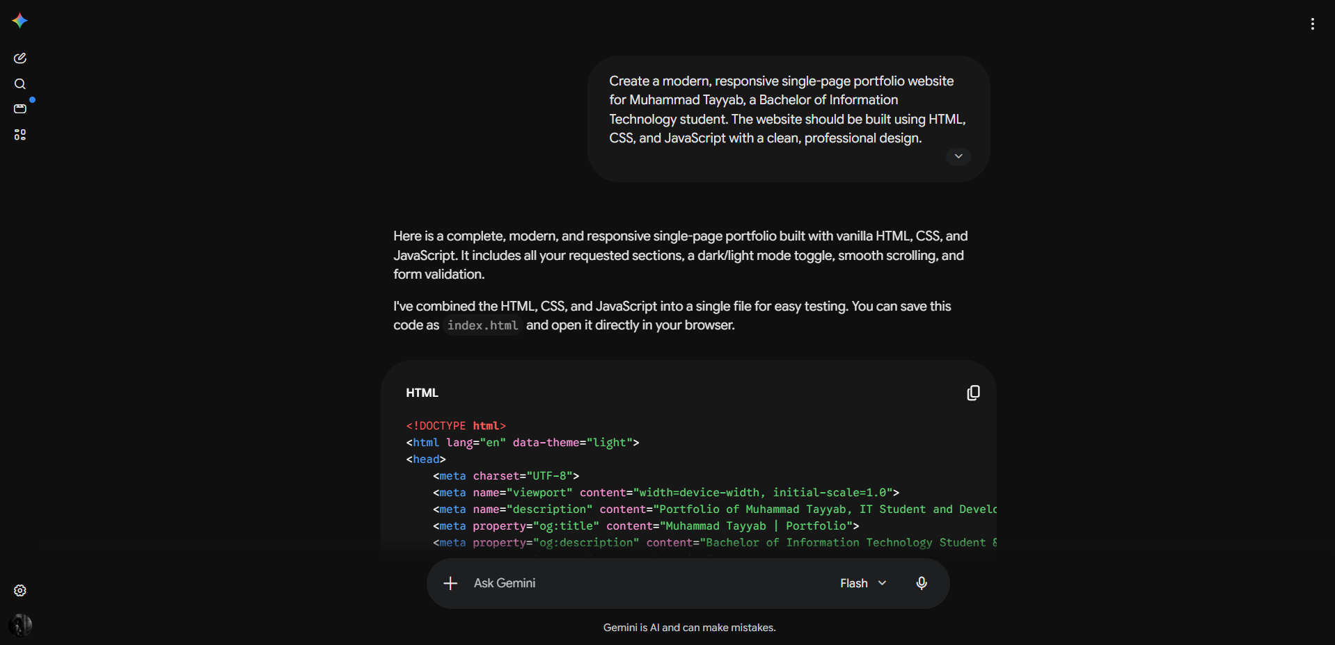
Task: Open the Flash model selector dropdown
Action: pos(863,583)
